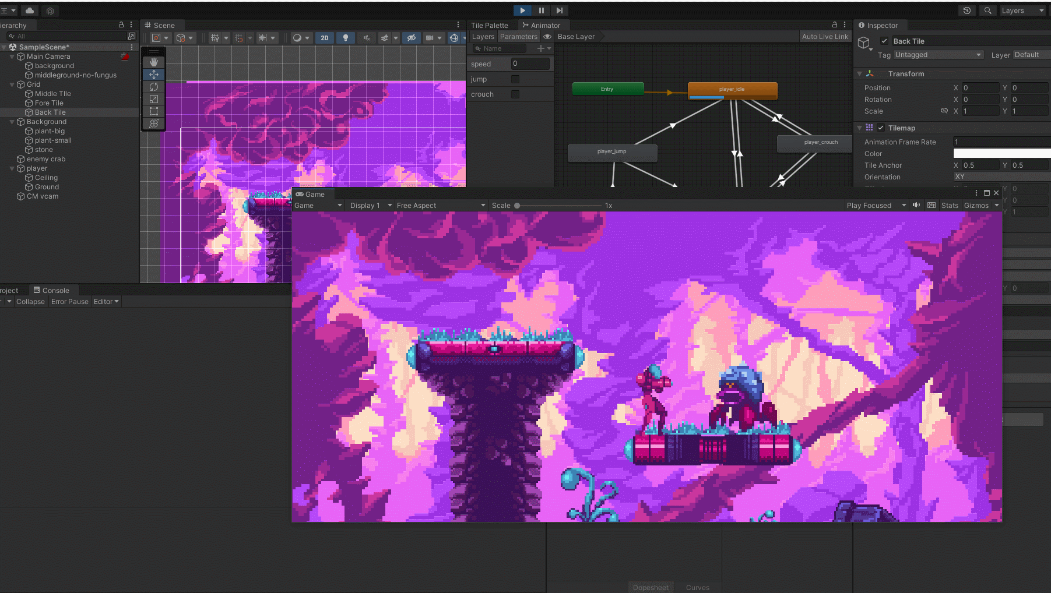Open the Play Focused dropdown
This screenshot has height=593, width=1051.
[x=877, y=205]
